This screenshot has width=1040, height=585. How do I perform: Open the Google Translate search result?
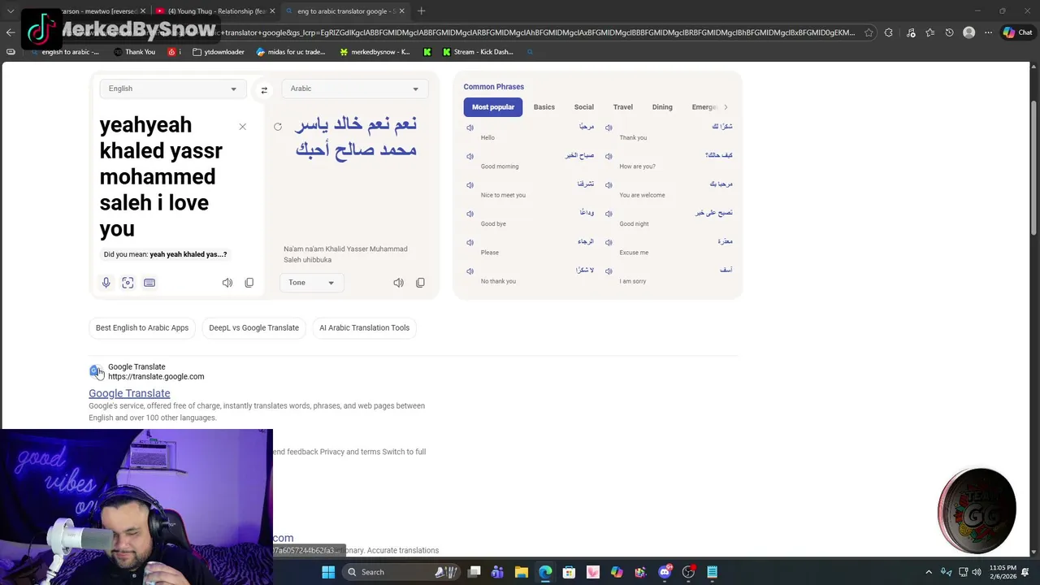point(129,393)
